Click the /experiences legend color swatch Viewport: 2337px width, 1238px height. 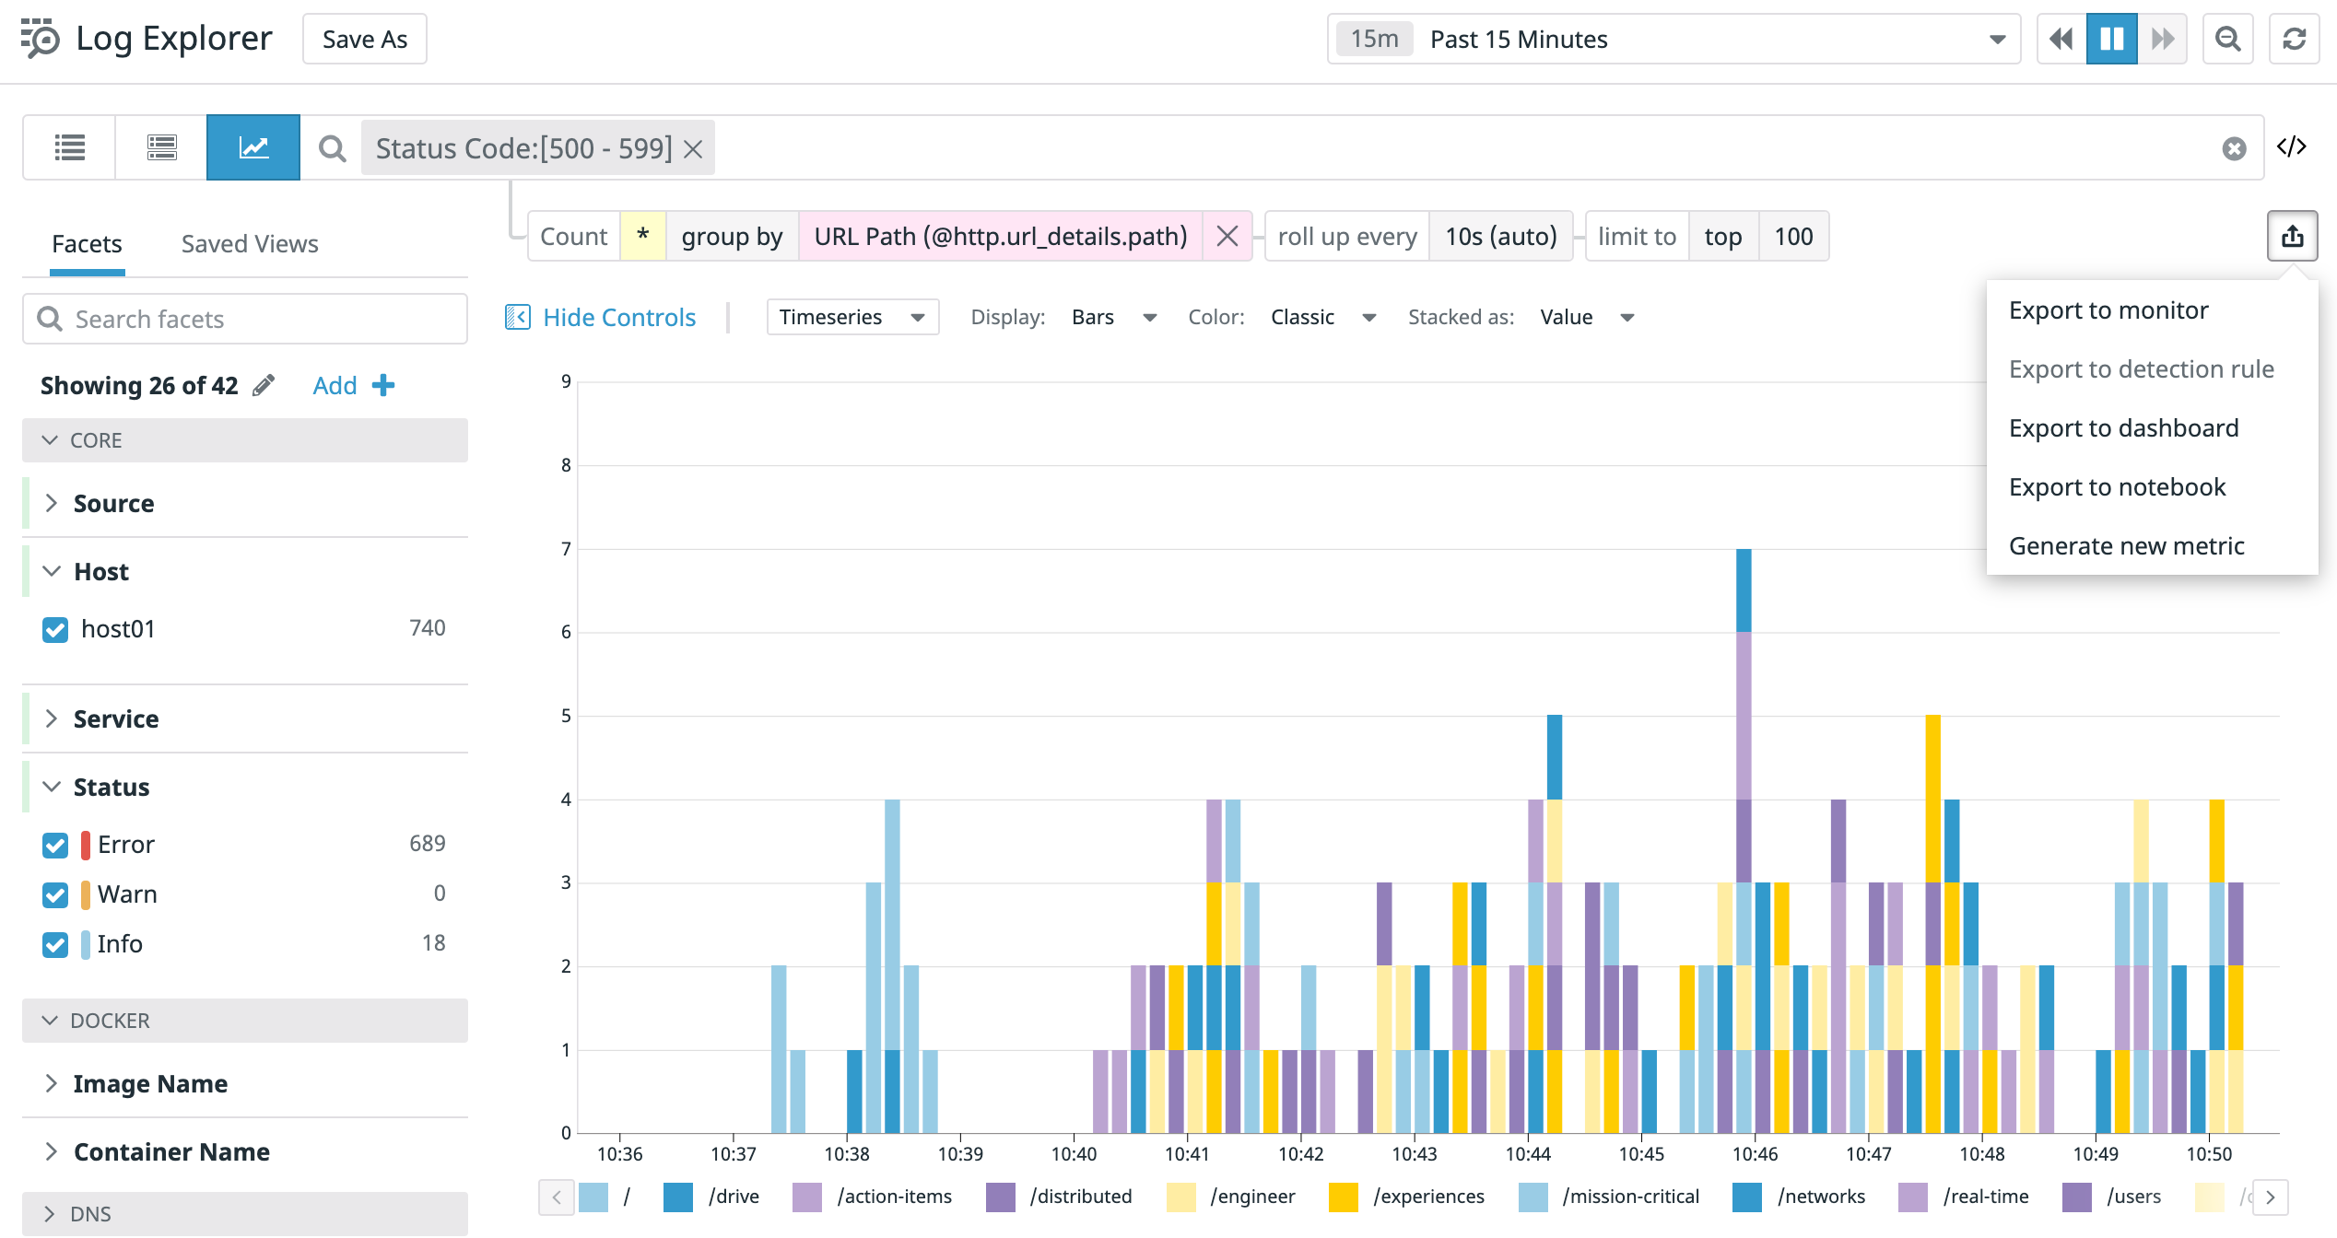coord(1343,1197)
